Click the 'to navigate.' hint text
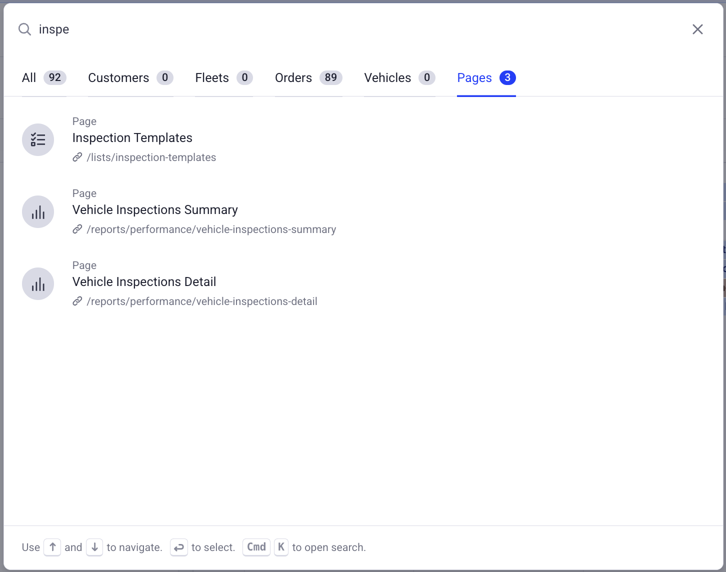The image size is (726, 572). [134, 547]
